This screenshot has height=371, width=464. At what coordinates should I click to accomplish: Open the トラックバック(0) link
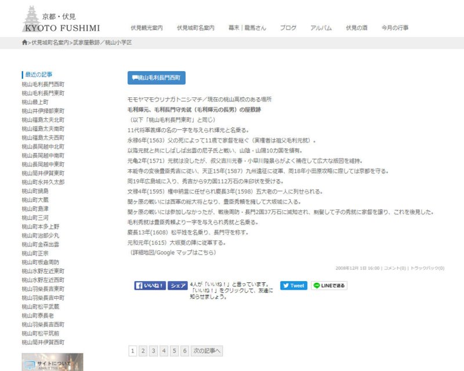[427, 268]
